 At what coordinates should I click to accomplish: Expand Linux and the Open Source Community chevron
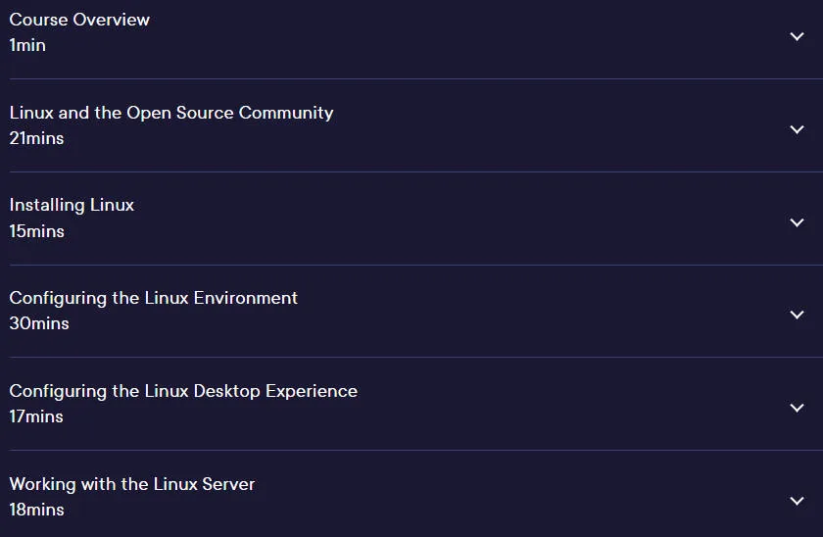[x=797, y=129]
